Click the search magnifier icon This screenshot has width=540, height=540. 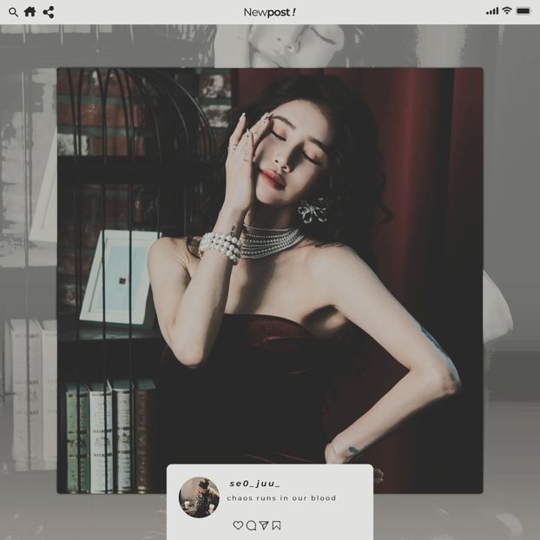click(13, 12)
